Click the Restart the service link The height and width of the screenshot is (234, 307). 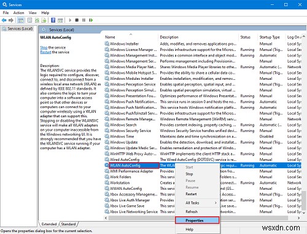click(45, 52)
